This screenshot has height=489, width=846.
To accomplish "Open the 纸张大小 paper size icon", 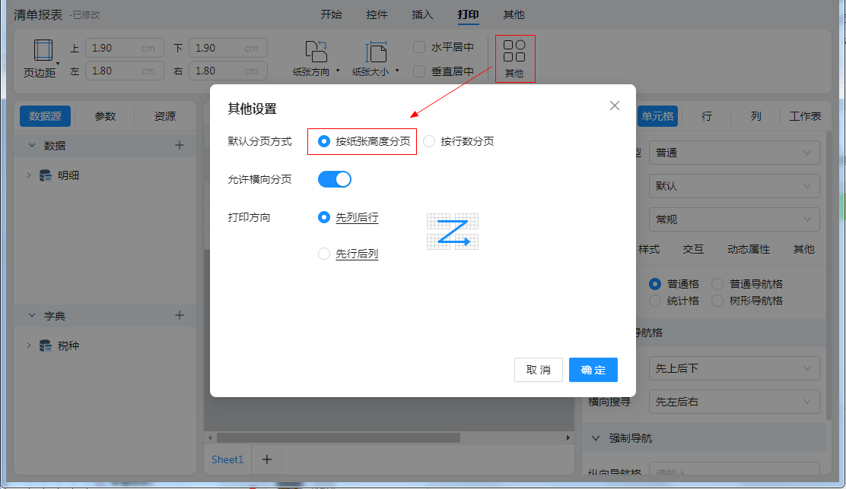I will pyautogui.click(x=376, y=52).
